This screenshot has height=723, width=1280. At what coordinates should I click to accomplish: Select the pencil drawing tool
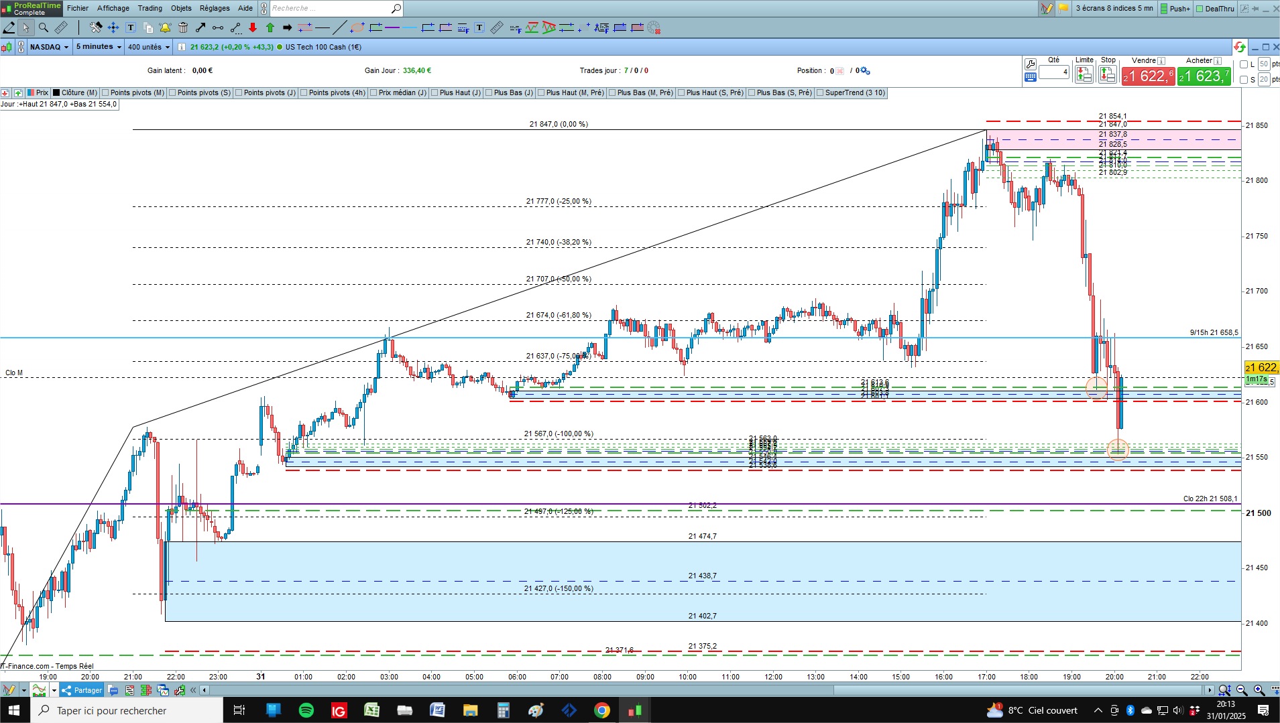(x=9, y=27)
